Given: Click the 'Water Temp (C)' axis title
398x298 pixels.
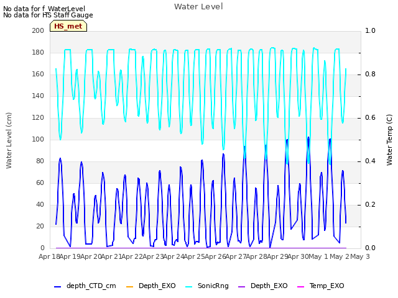Looking at the screenshot, I should click(x=389, y=140).
